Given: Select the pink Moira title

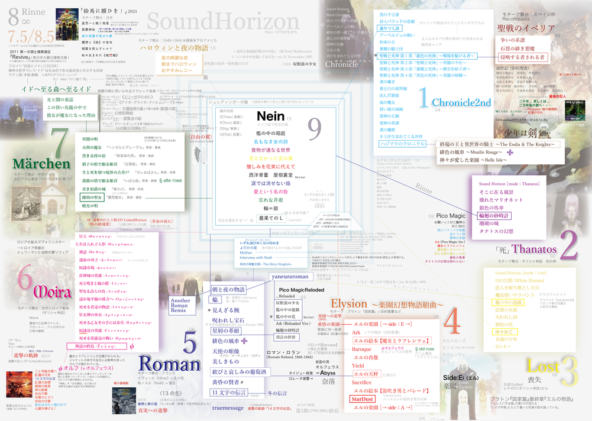Looking at the screenshot, I should coord(52,292).
